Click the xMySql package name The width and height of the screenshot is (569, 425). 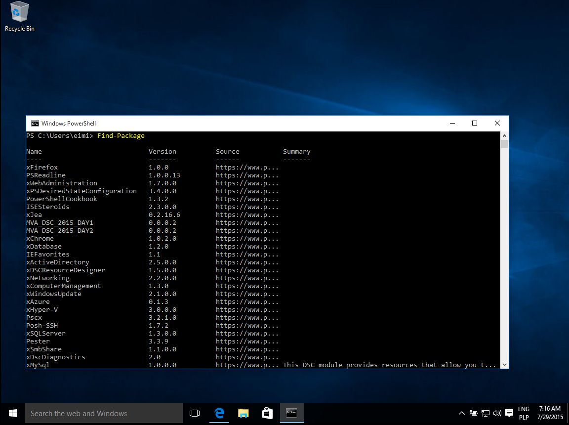[38, 365]
